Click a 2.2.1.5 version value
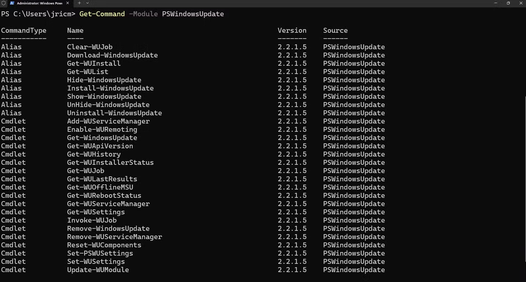Viewport: 526px width, 282px height. (x=292, y=47)
